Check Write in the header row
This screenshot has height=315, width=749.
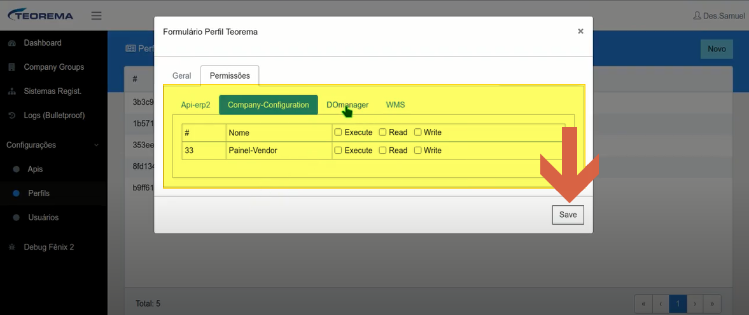tap(417, 133)
